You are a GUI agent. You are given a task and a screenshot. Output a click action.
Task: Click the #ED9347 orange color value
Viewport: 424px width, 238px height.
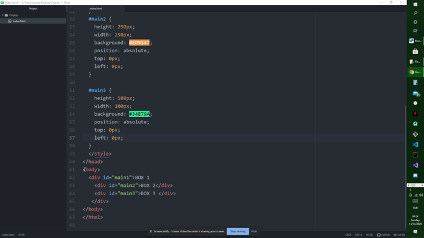(x=139, y=43)
